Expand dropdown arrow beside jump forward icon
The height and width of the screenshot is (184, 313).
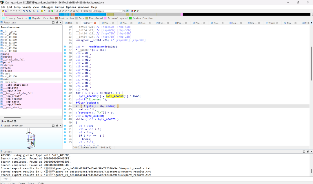click(x=19, y=11)
